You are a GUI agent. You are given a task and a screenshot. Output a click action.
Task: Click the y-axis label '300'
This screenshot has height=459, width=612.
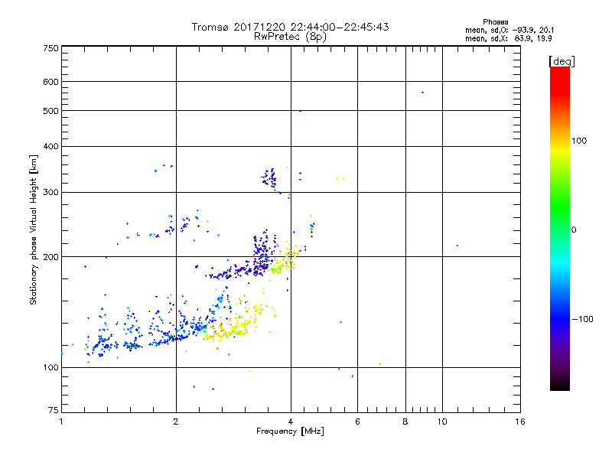click(50, 192)
